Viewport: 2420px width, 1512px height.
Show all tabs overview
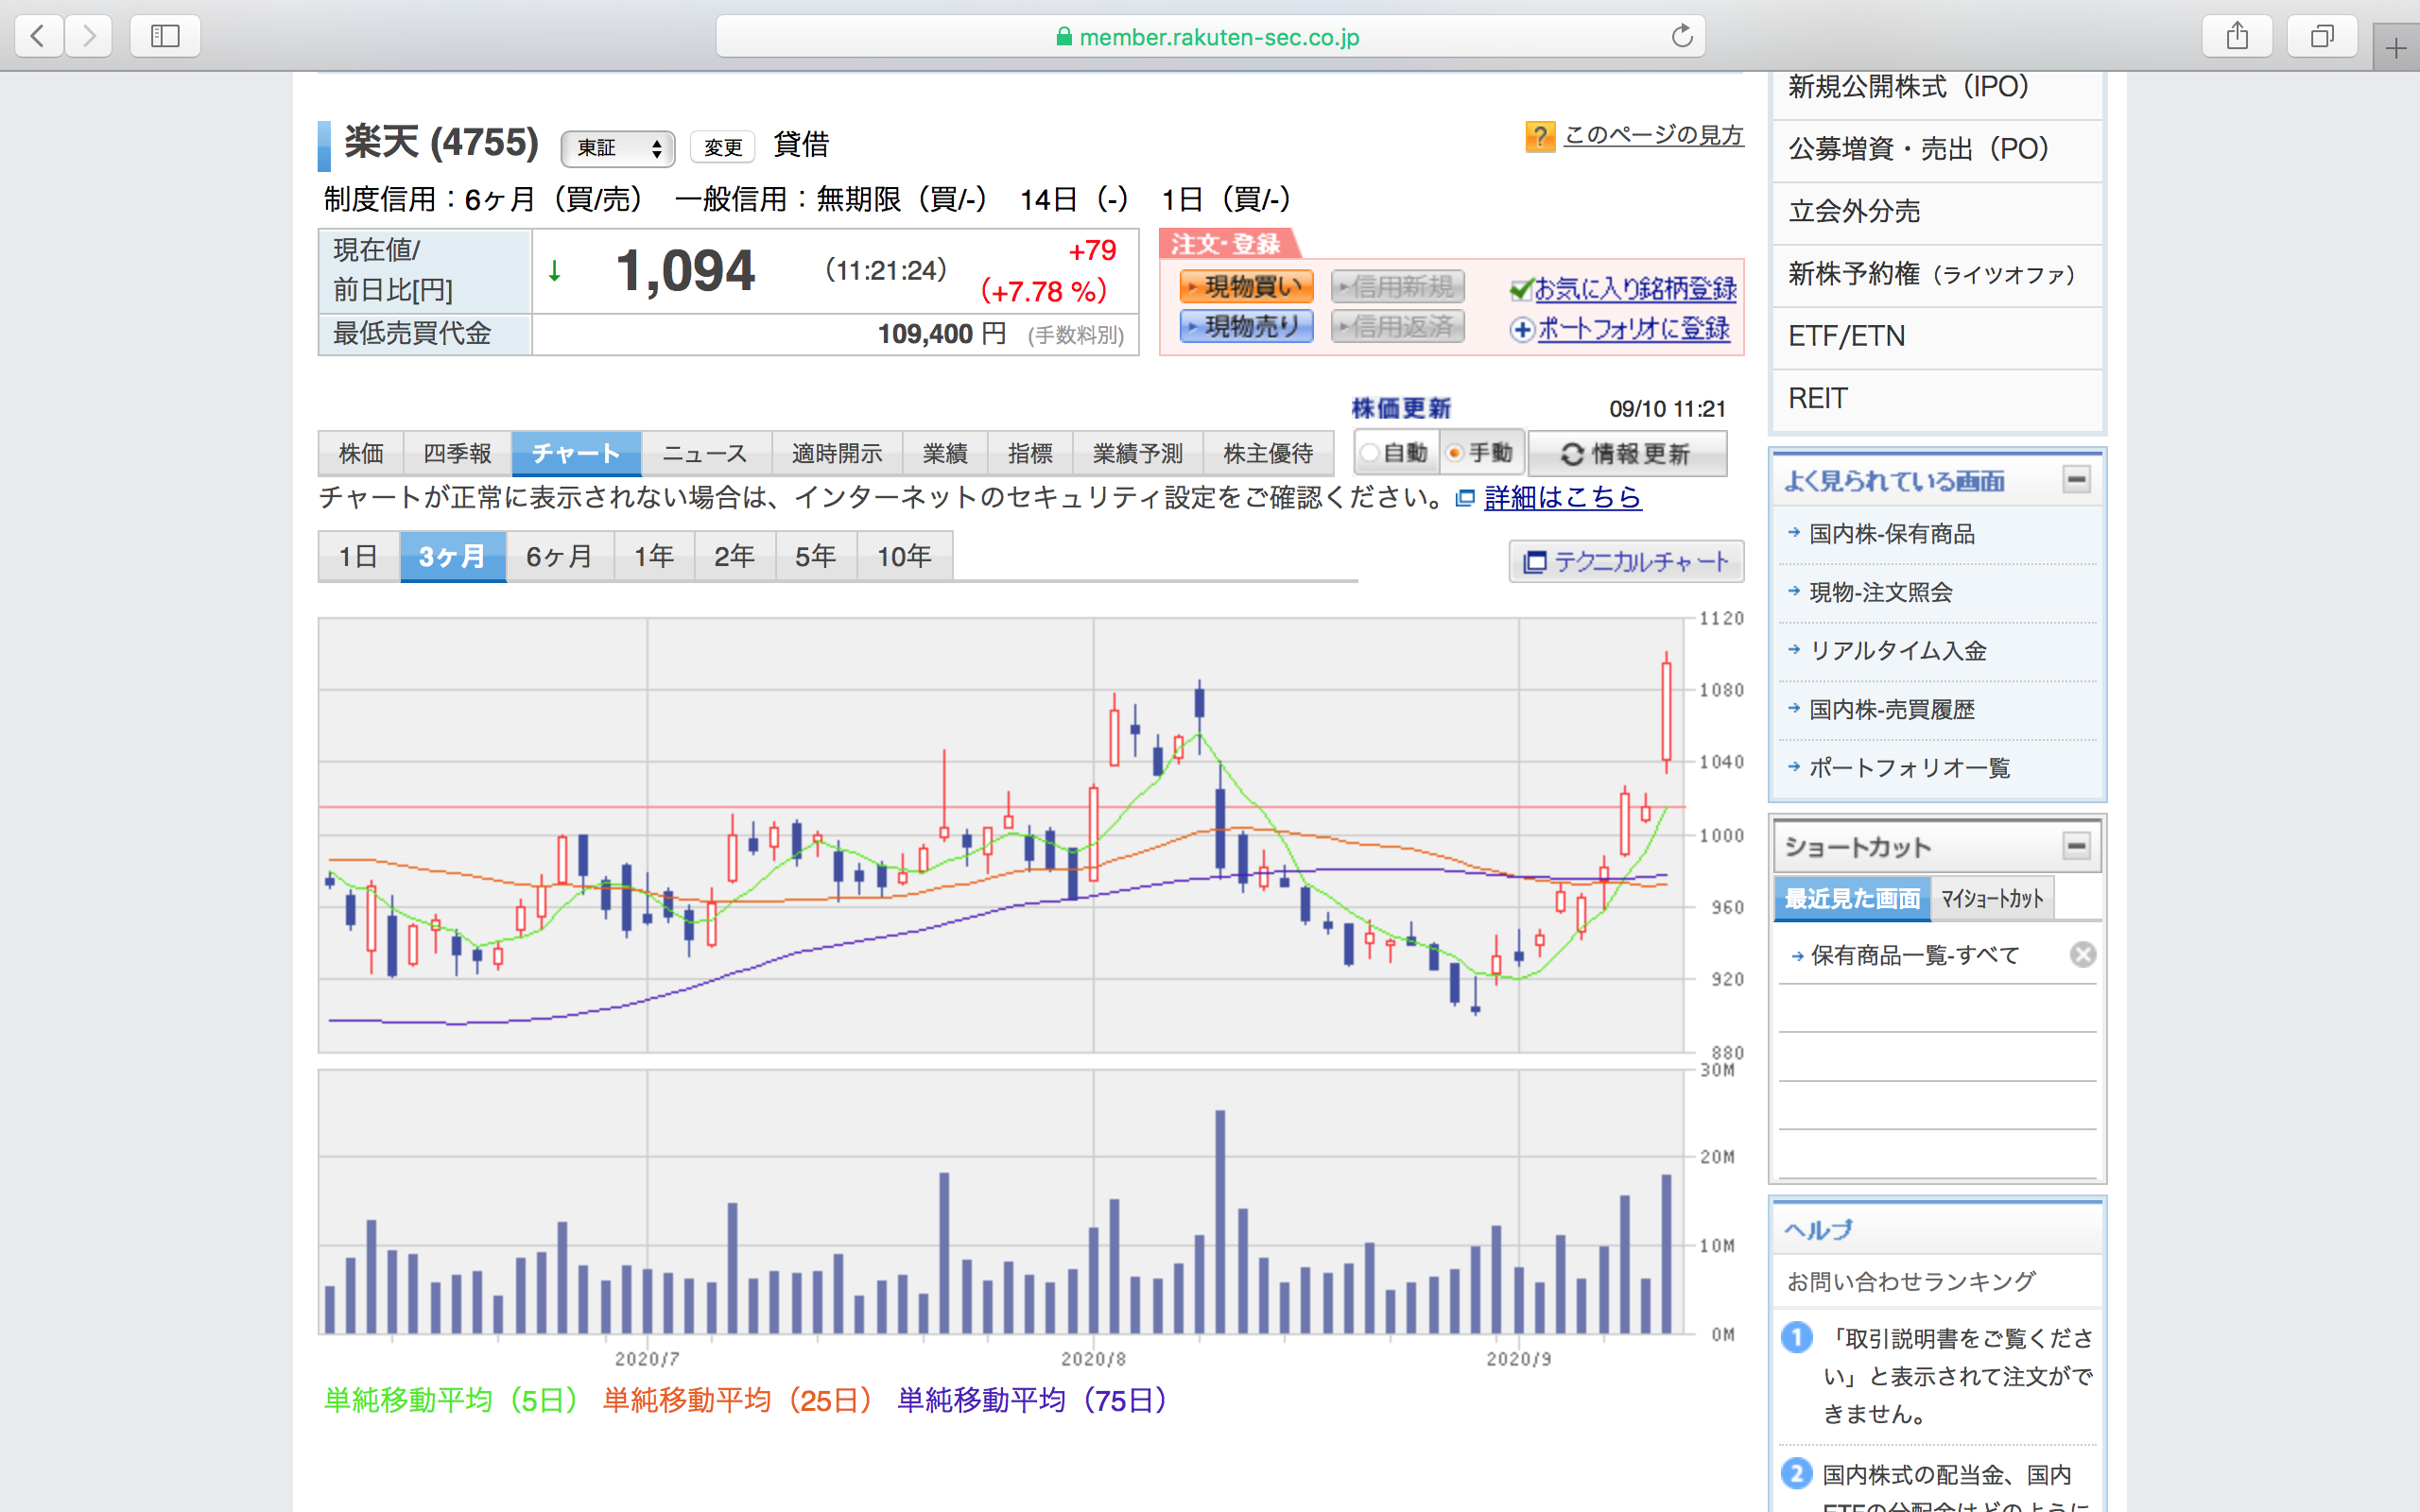coord(2322,37)
